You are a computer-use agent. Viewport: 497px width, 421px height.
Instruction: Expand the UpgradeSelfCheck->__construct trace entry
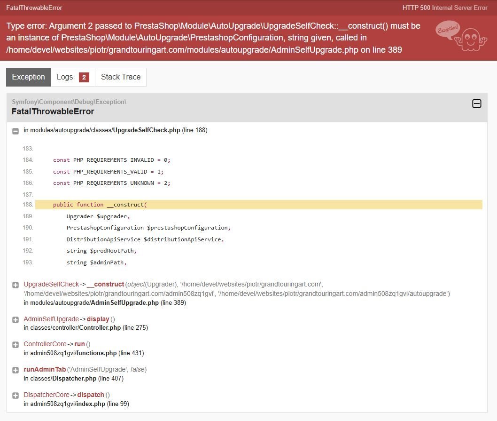[15, 285]
